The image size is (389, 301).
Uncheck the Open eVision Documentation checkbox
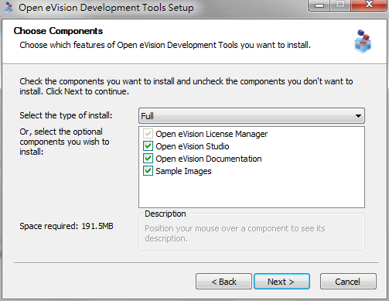148,159
